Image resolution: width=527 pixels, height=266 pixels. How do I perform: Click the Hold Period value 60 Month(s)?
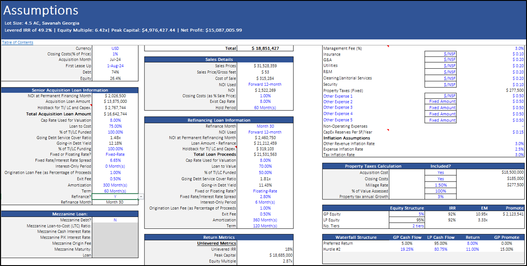(x=265, y=107)
